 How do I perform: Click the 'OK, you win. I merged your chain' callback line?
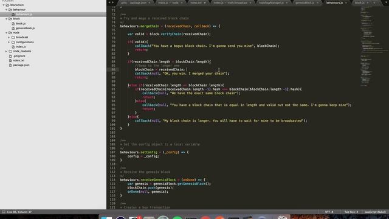click(x=182, y=74)
